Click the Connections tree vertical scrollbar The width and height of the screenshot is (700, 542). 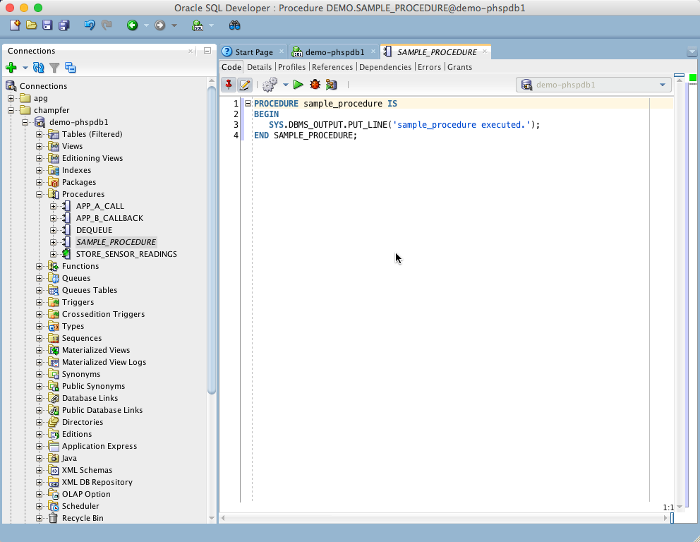click(x=212, y=239)
